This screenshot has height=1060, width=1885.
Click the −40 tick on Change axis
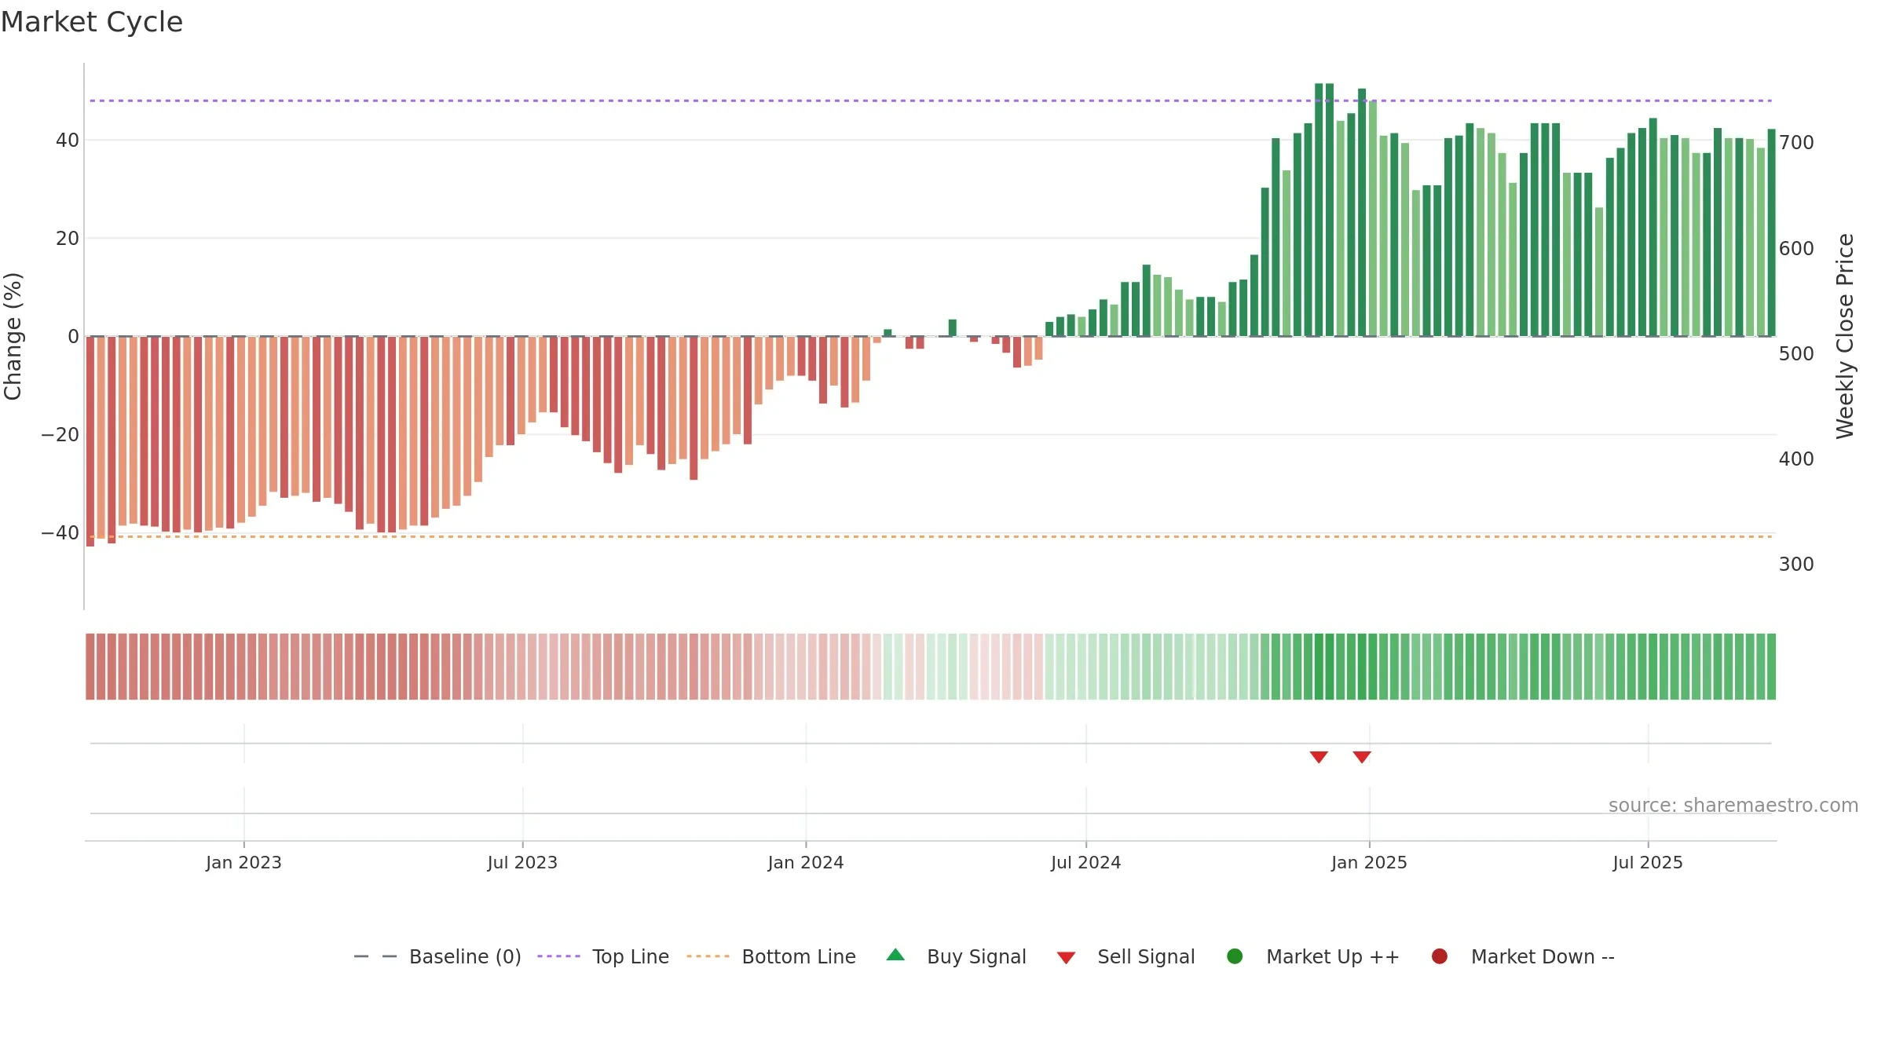(x=60, y=533)
